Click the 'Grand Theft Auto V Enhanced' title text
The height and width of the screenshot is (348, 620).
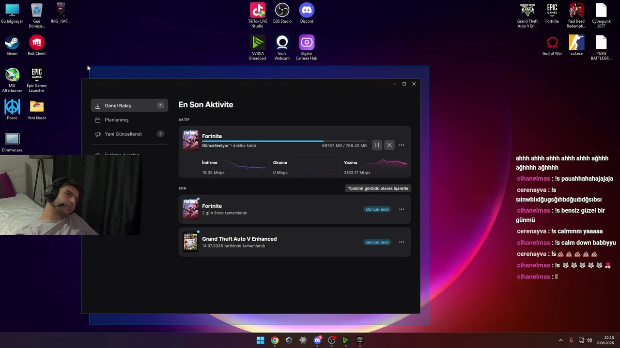(x=239, y=239)
